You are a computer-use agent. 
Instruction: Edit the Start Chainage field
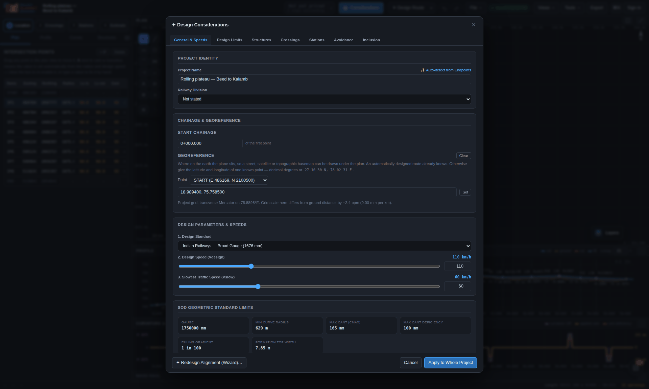pos(210,143)
